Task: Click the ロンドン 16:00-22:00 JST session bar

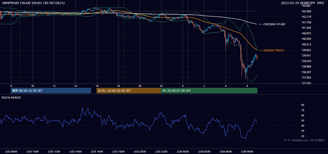Action: pos(129,91)
